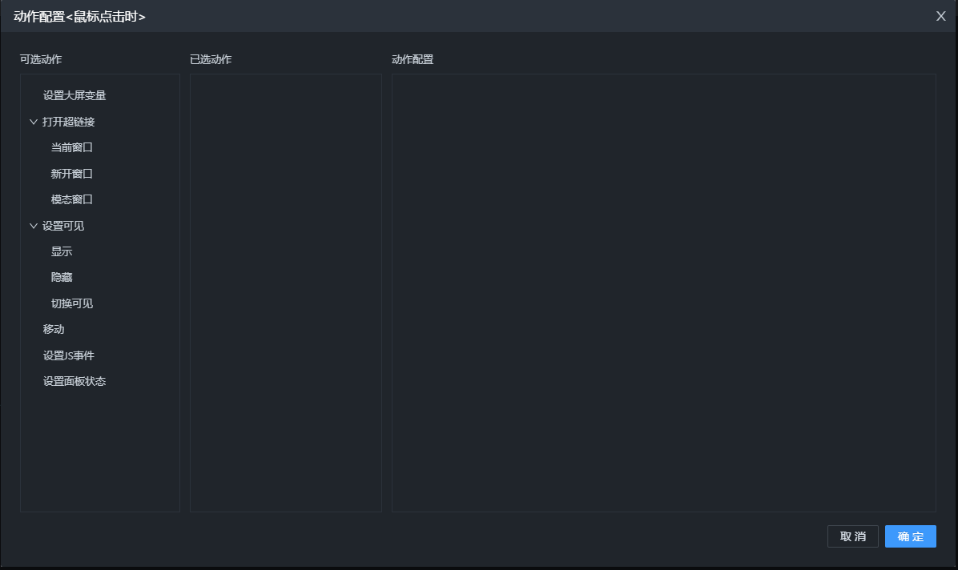Viewport: 958px width, 570px height.
Task: Click the empty 动作配置 panel area
Action: [x=663, y=292]
